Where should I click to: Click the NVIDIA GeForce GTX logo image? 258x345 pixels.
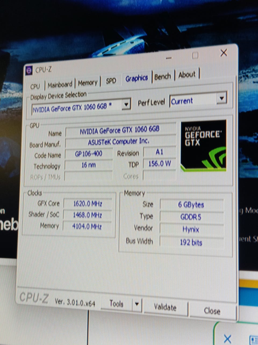[x=203, y=145]
